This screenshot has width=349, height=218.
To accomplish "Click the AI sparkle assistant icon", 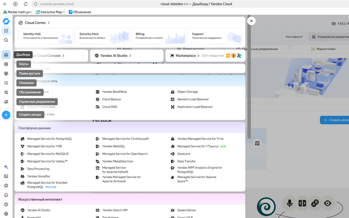I will pyautogui.click(x=6, y=167).
